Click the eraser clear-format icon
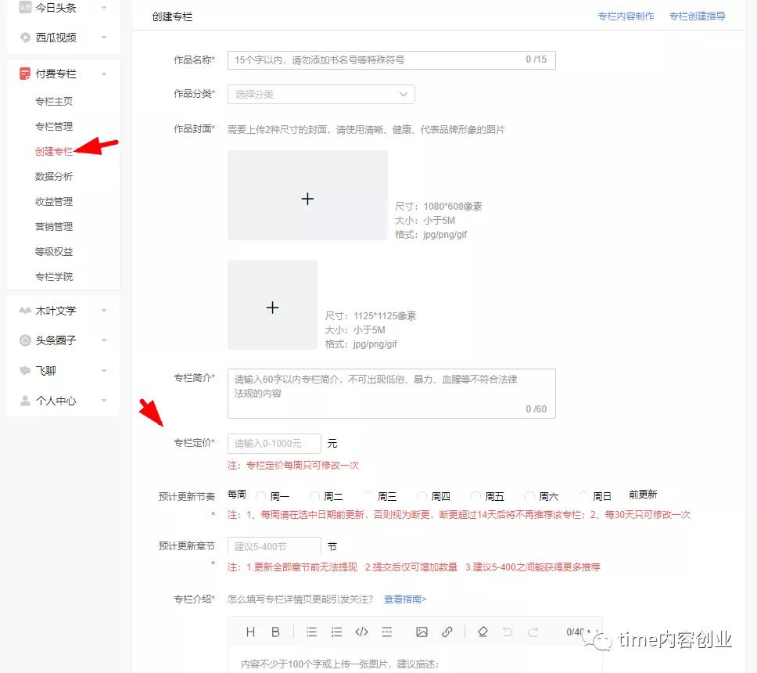Image resolution: width=757 pixels, height=673 pixels. [483, 632]
